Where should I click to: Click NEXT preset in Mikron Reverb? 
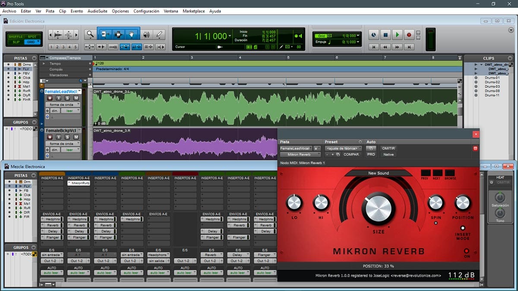(437, 173)
